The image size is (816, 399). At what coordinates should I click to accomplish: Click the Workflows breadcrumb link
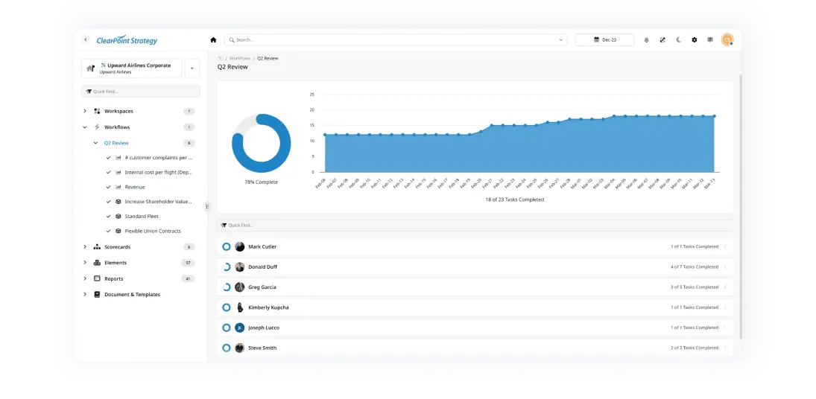pyautogui.click(x=240, y=58)
